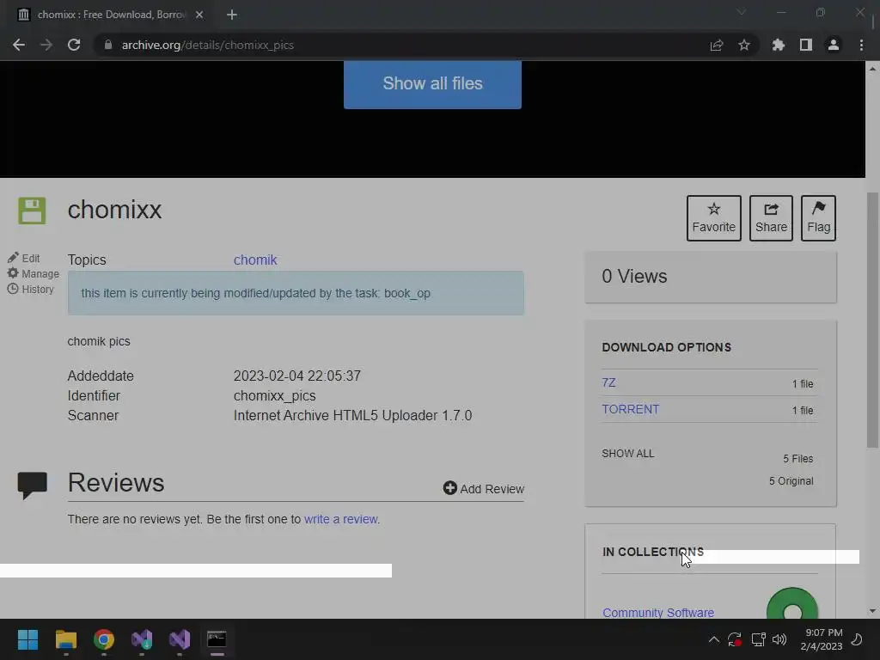Reload the archive.org page
This screenshot has height=660, width=880.
click(74, 45)
